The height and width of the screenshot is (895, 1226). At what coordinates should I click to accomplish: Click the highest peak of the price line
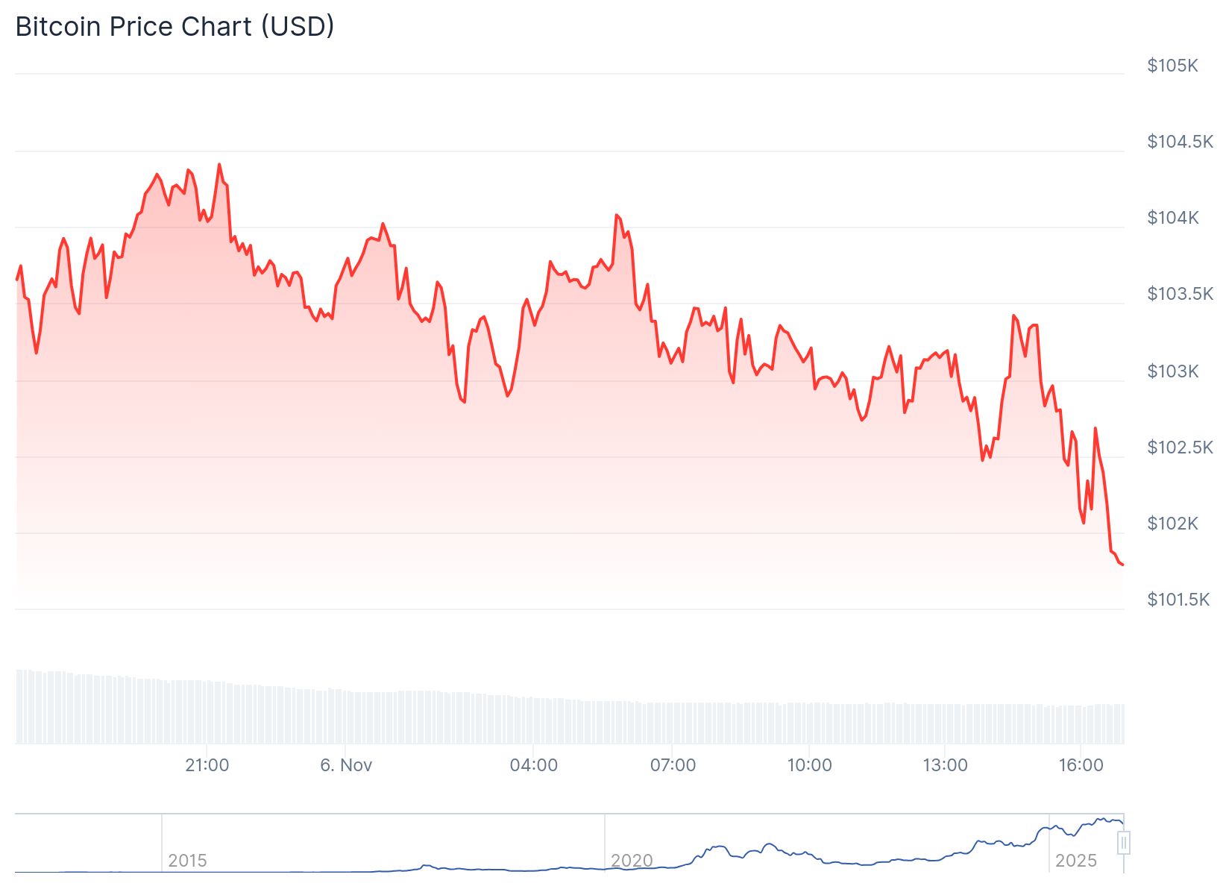pos(219,165)
